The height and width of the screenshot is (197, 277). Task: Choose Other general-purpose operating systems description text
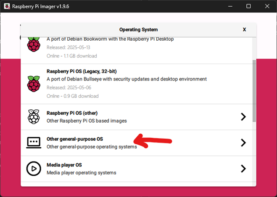(92, 147)
